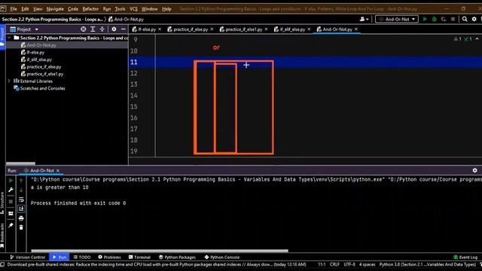Change UTF-8 file encoding in status bar
The width and height of the screenshot is (482, 271).
(349, 264)
